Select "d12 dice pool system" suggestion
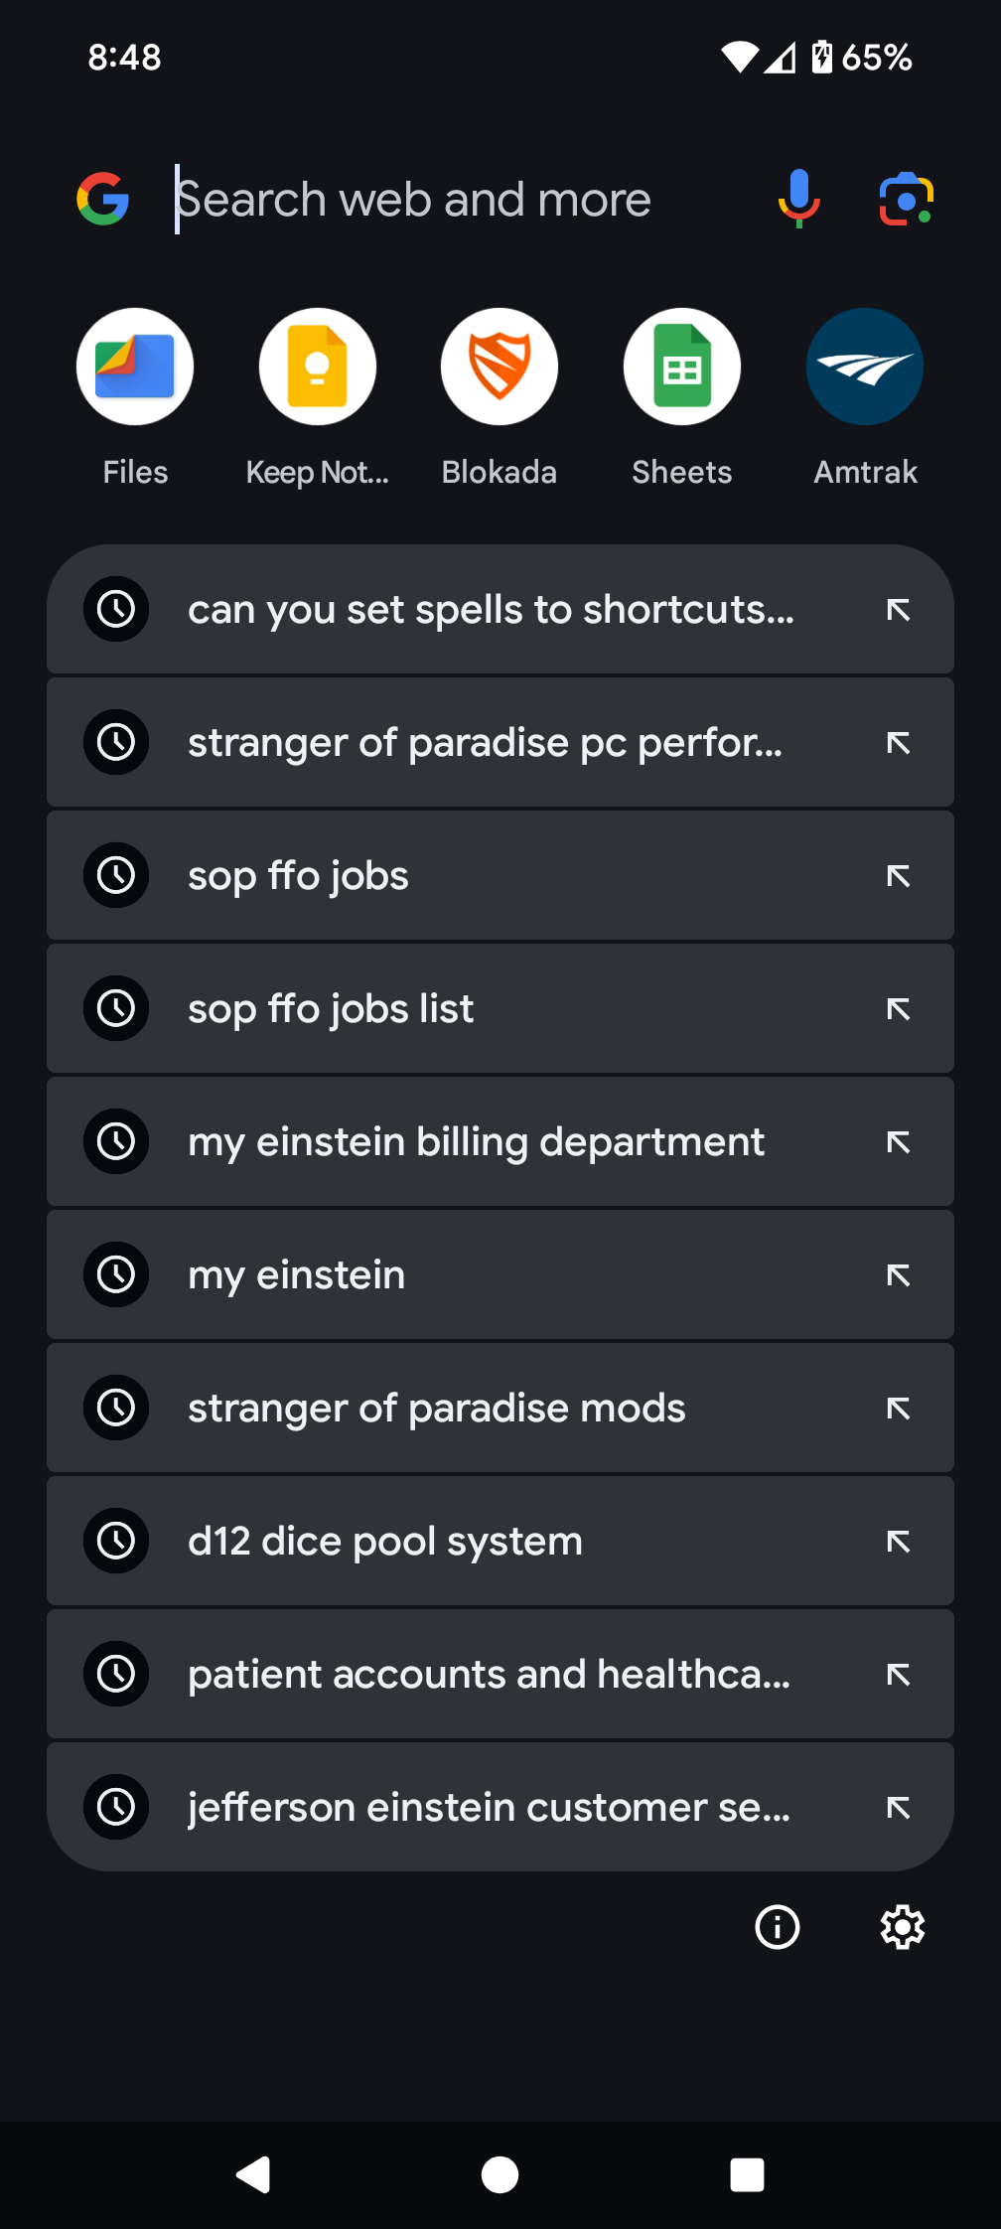Image resolution: width=1001 pixels, height=2229 pixels. pyautogui.click(x=387, y=1542)
